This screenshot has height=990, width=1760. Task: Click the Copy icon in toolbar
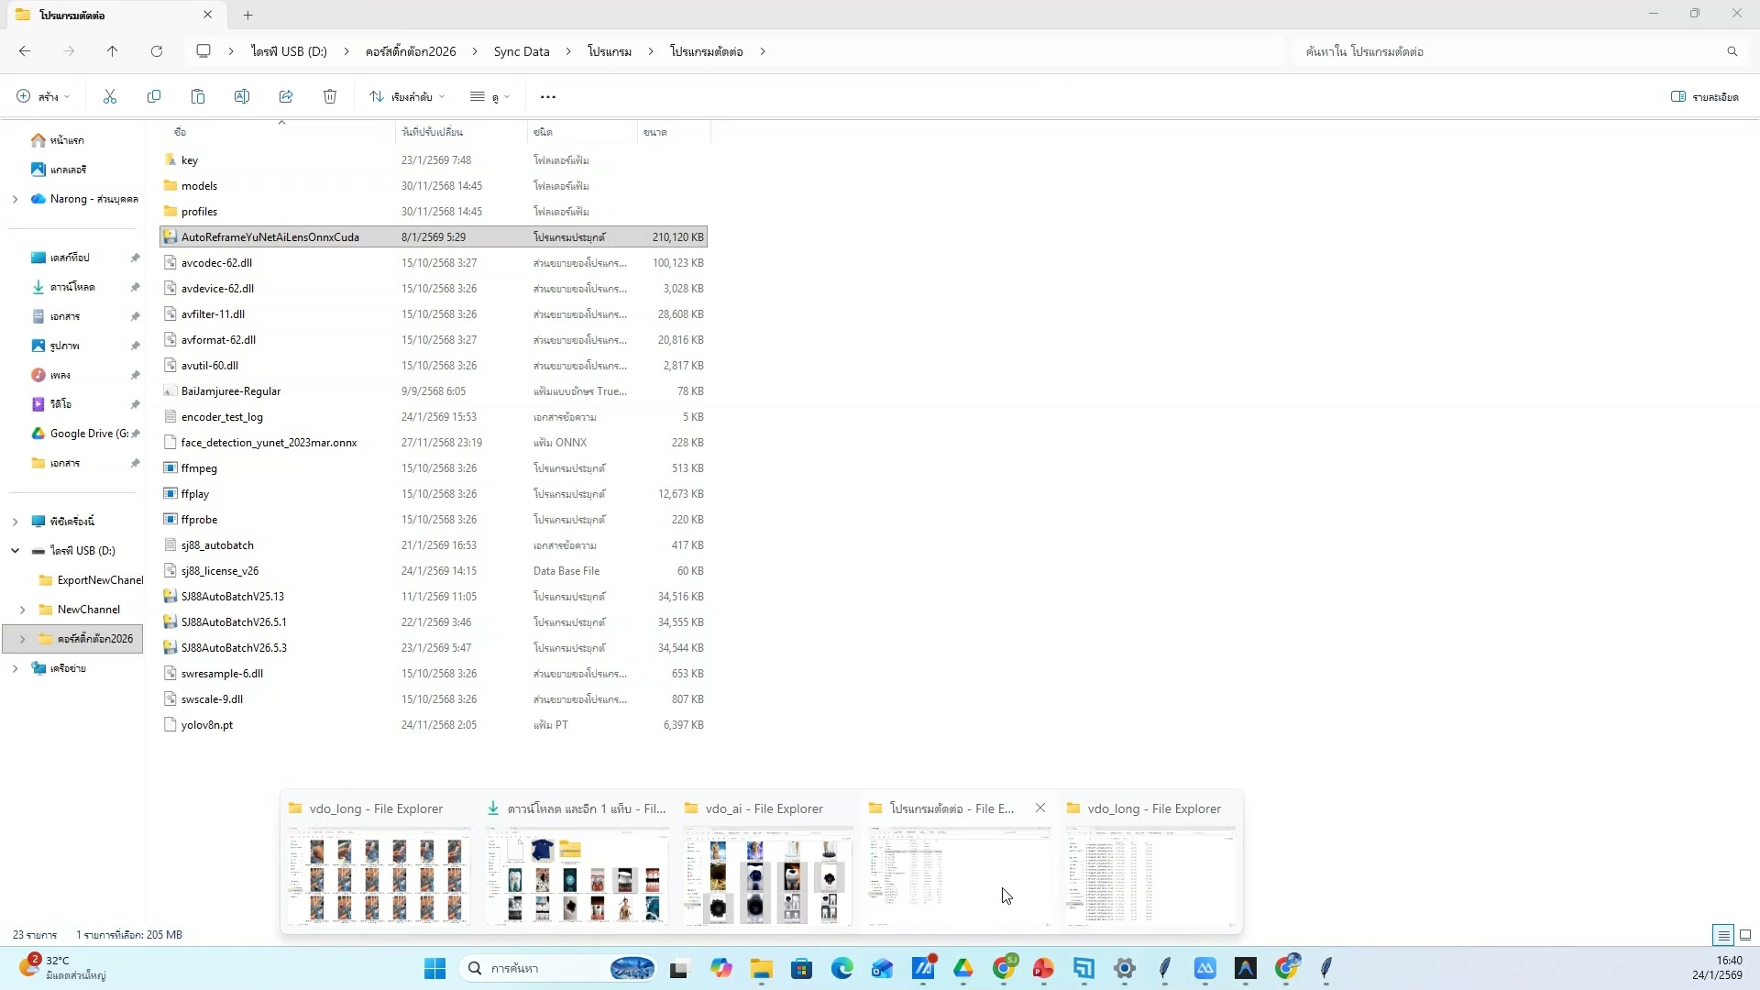154,96
